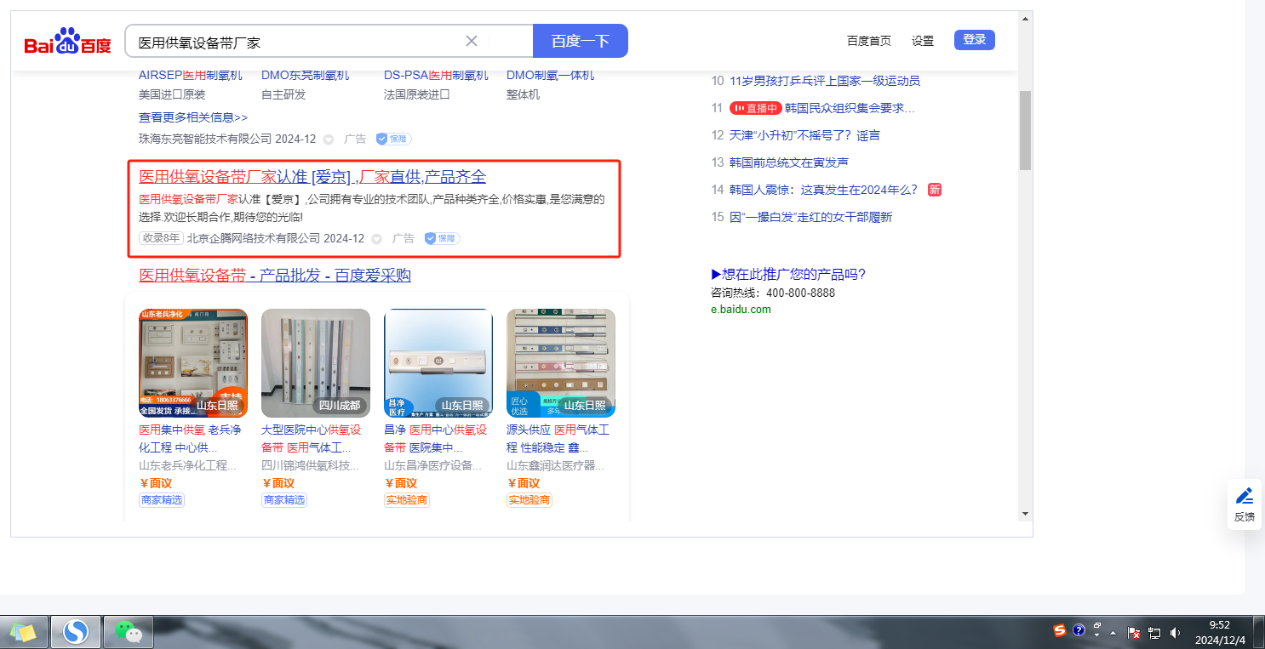The width and height of the screenshot is (1265, 649).
Task: Click the volume speaker tray icon
Action: 1176,633
